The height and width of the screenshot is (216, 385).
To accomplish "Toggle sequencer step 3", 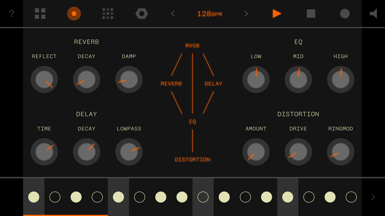I will click(x=76, y=197).
